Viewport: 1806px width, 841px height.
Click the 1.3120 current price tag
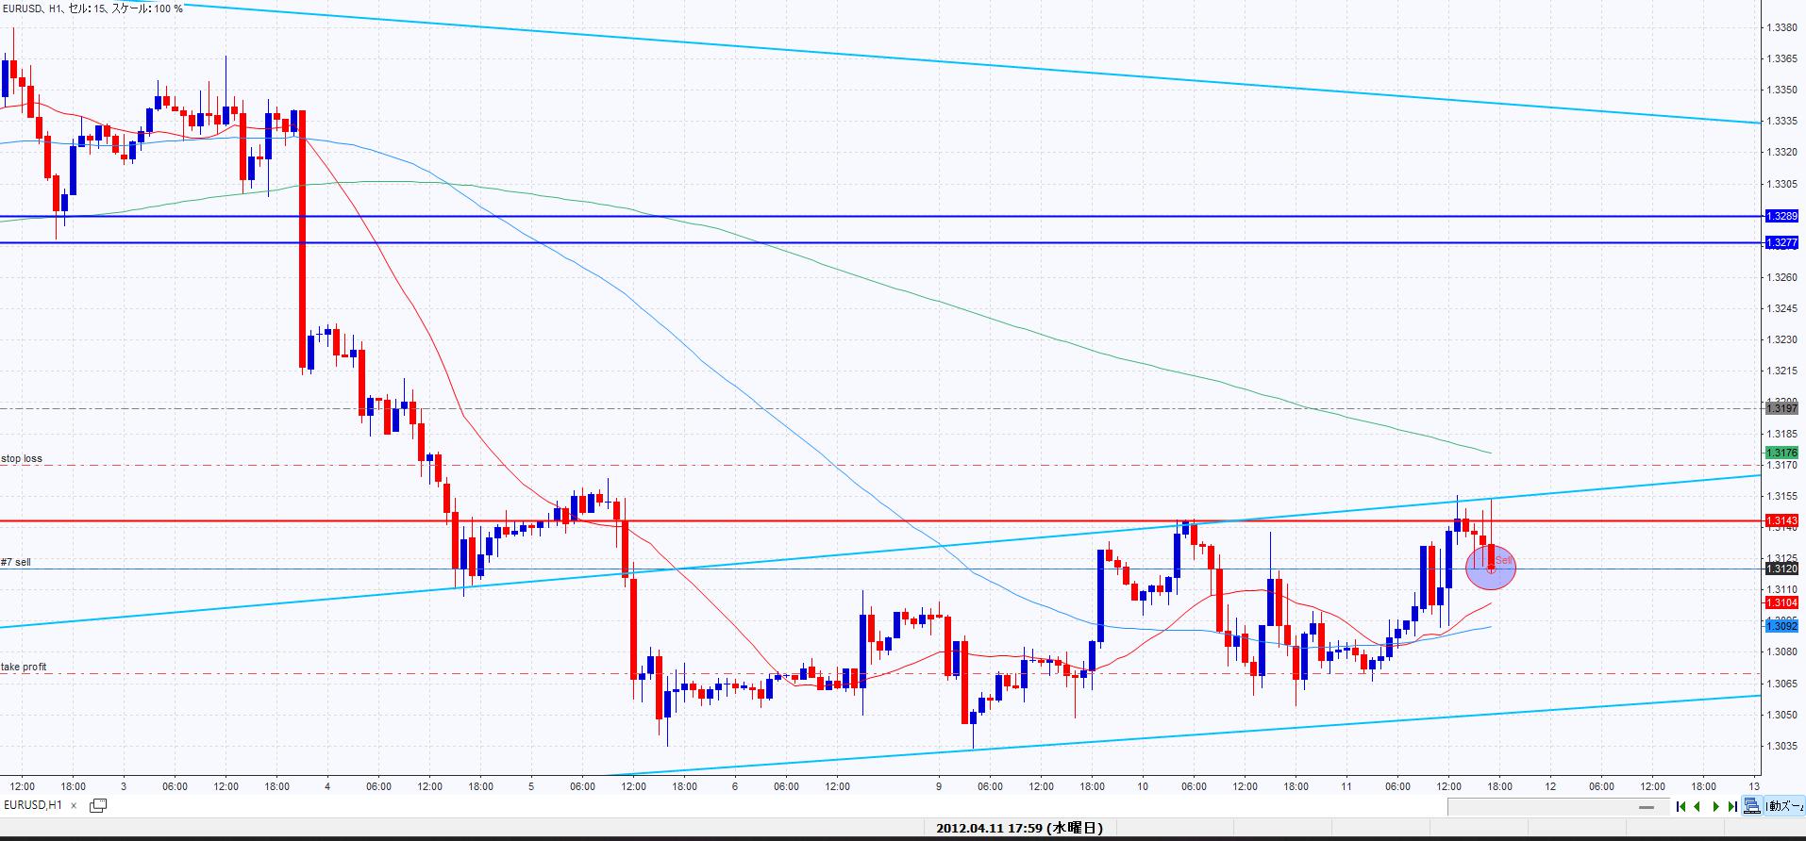(1781, 569)
